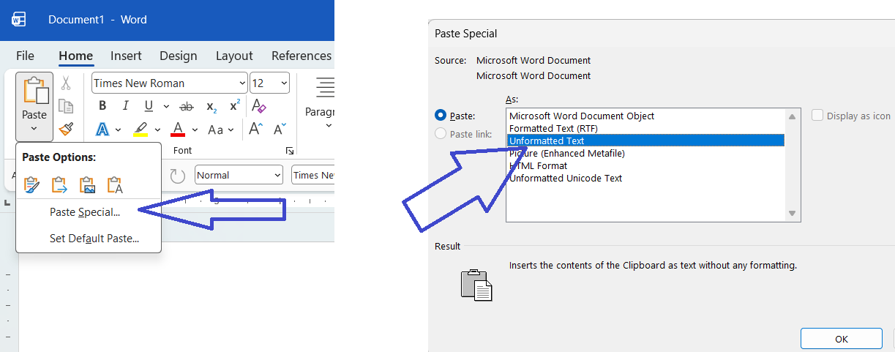The image size is (895, 352).
Task: Apply Subscript formatting
Action: coord(211,107)
